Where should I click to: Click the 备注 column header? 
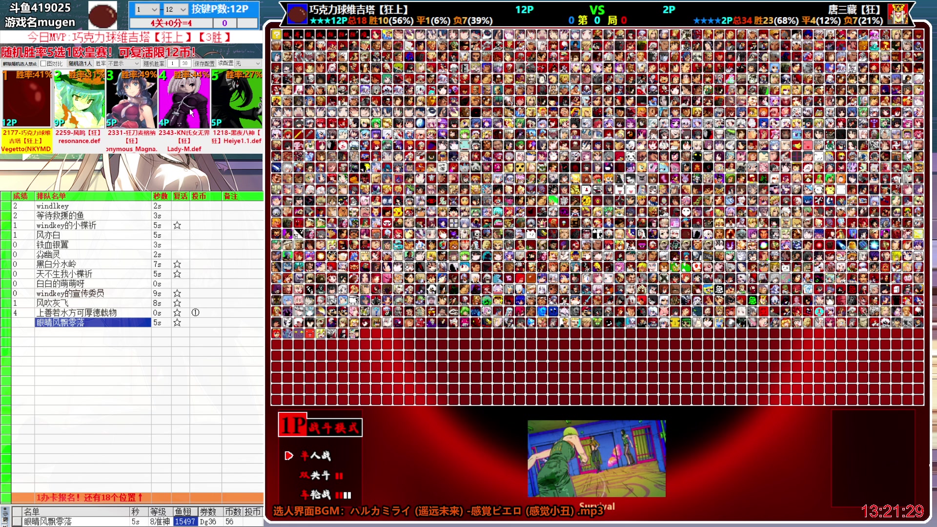pyautogui.click(x=243, y=196)
